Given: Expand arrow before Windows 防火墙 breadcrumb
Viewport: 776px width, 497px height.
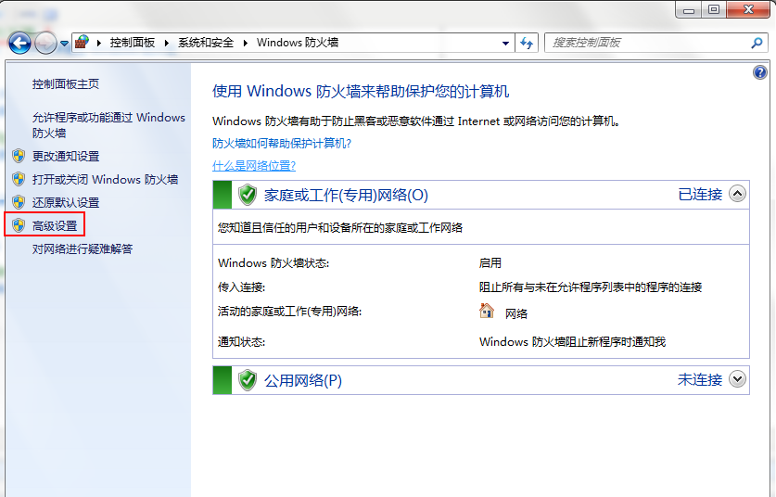Looking at the screenshot, I should [x=245, y=43].
